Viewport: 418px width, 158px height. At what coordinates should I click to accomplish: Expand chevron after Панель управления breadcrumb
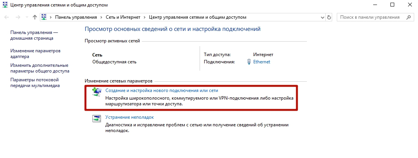tap(102, 17)
